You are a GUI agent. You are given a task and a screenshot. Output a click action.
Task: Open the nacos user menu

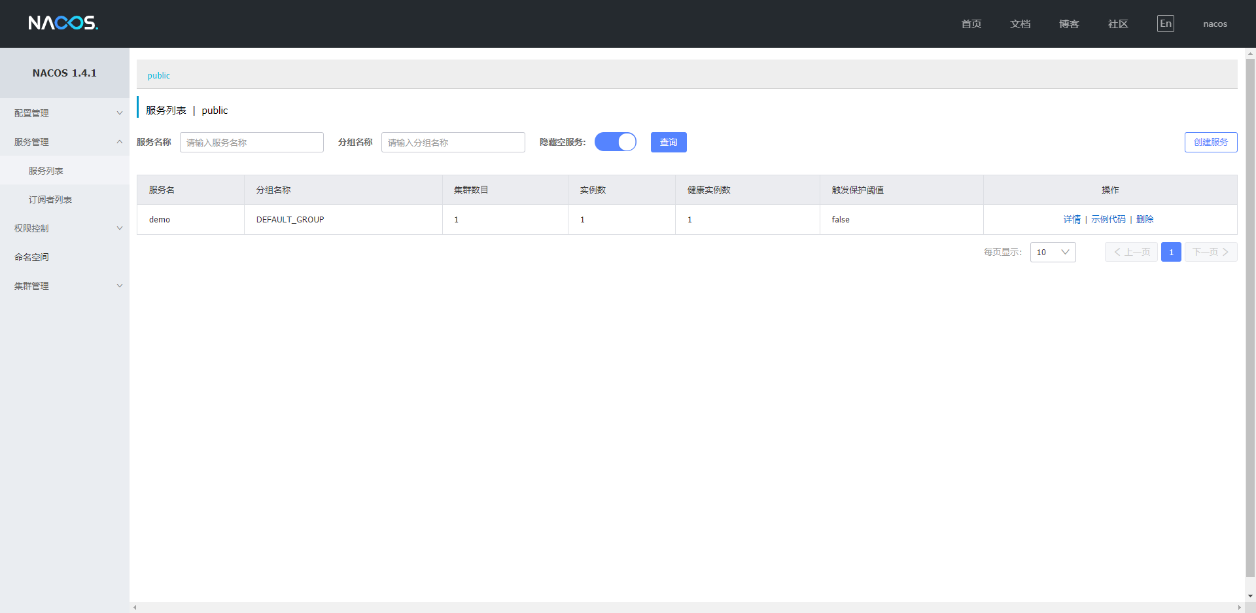click(x=1215, y=24)
